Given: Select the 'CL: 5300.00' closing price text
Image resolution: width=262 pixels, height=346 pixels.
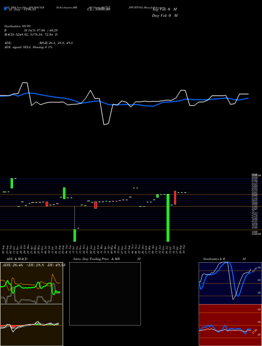Looking at the screenshot, I should coord(99,9).
